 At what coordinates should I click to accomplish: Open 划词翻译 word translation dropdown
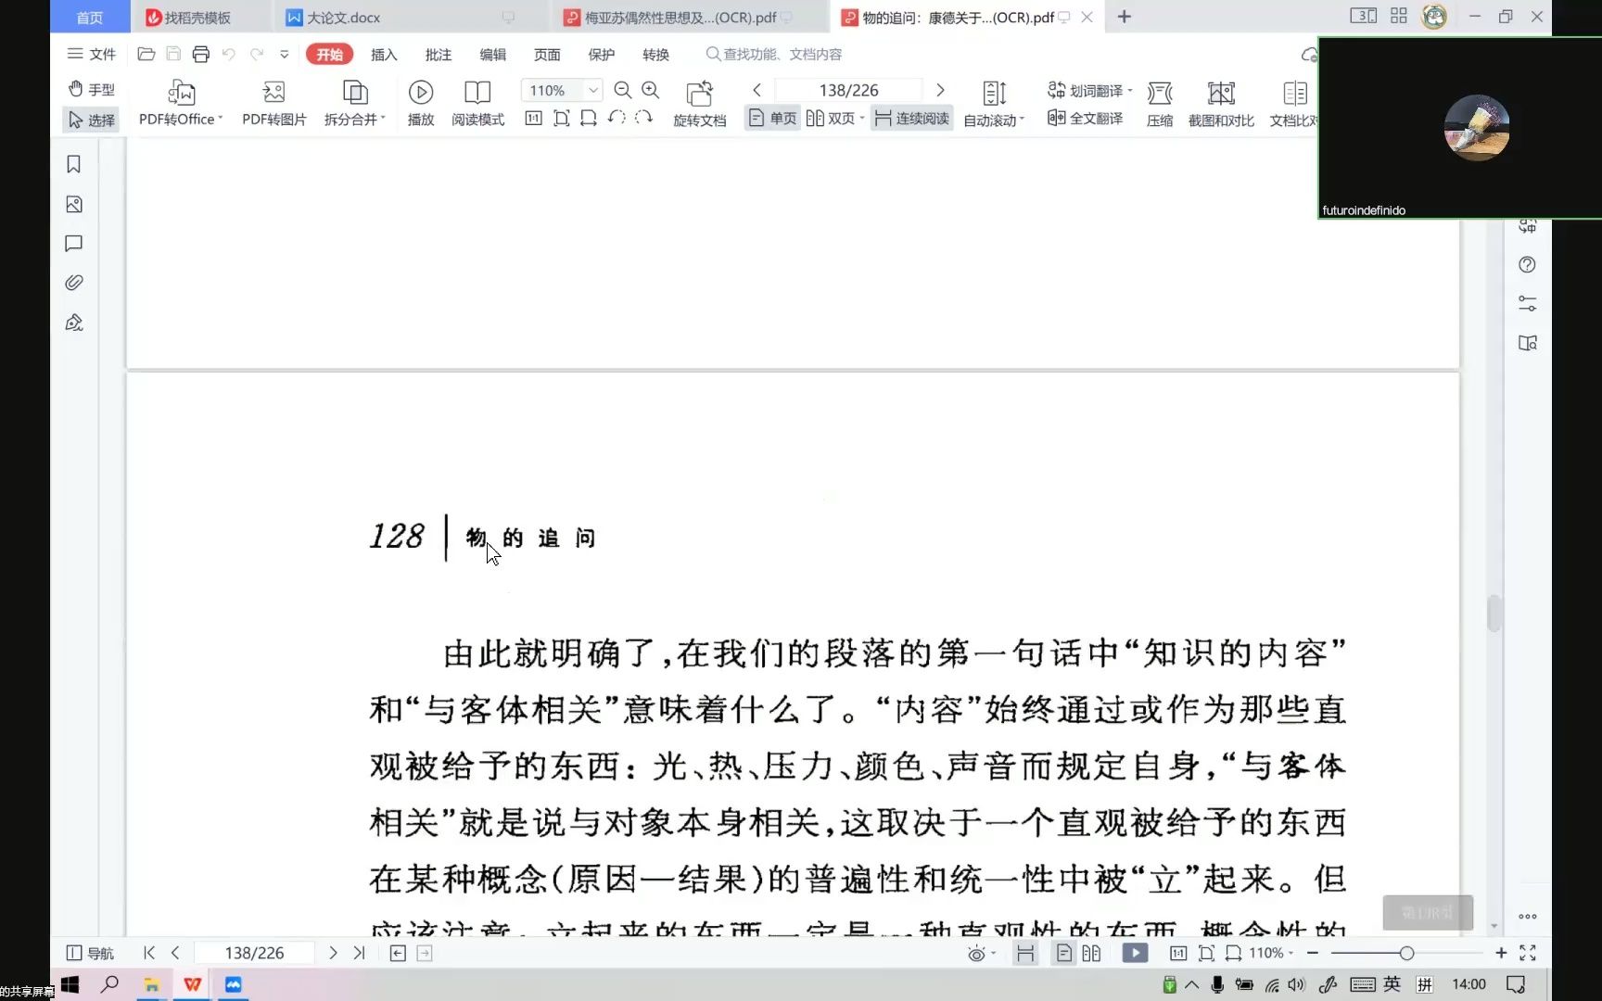point(1090,90)
